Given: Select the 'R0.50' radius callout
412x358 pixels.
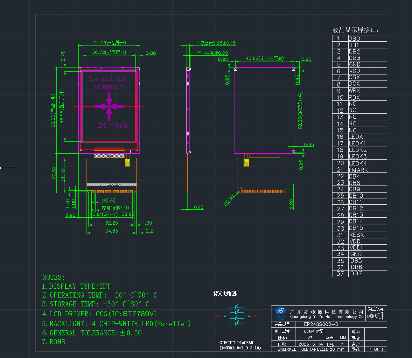Looking at the screenshot, I should (228, 200).
